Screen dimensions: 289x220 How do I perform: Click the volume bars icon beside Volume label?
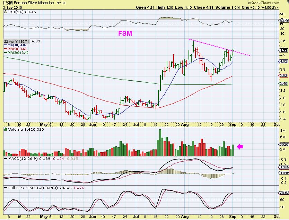tap(6, 129)
